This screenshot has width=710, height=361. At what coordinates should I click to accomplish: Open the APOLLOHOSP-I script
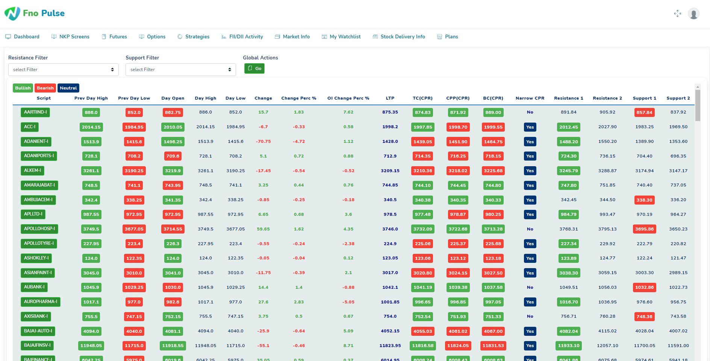click(x=39, y=229)
